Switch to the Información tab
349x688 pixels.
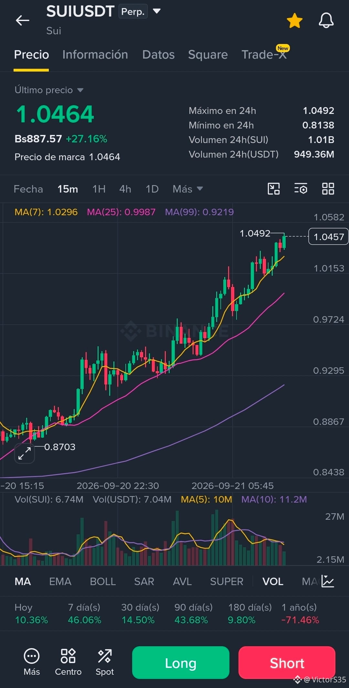[95, 55]
